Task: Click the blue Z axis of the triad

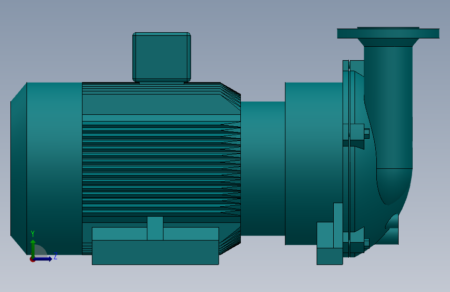Action: [x=43, y=259]
